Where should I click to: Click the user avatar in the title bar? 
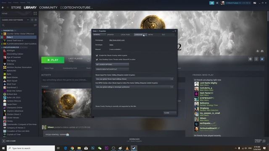click(222, 3)
